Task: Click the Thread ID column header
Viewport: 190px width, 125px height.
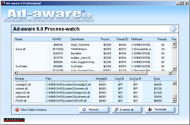Action: (122, 39)
